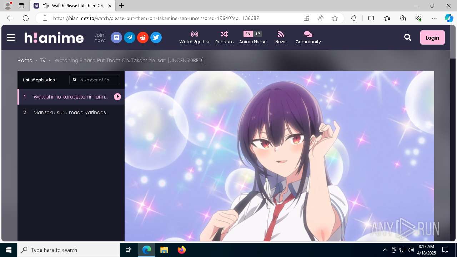This screenshot has width=457, height=257.
Task: Open the app available icon in address bar
Action: [306, 18]
